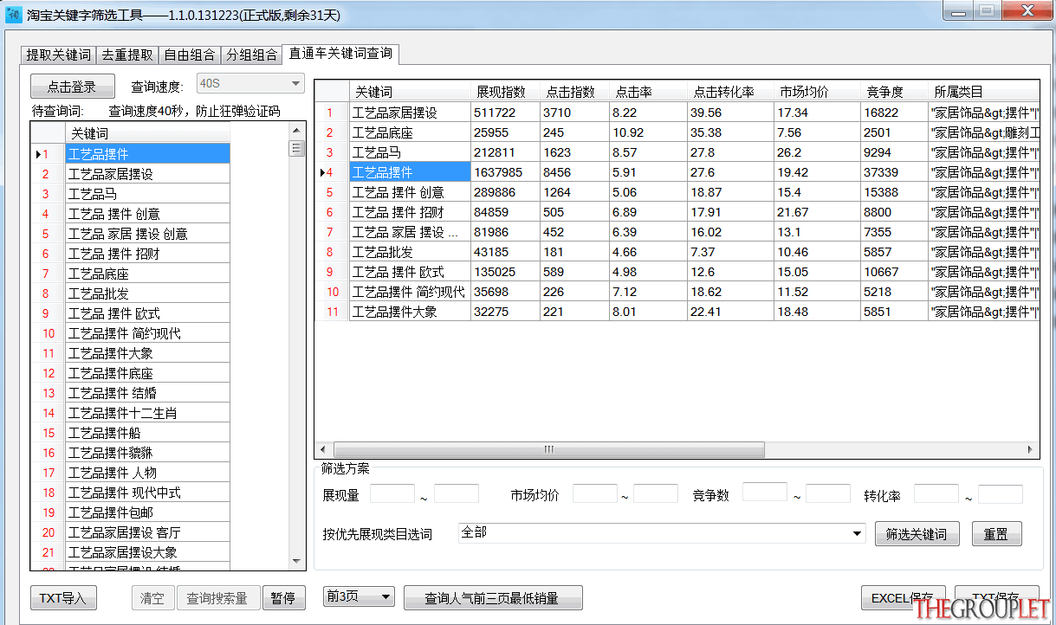Click the TXT导入 button

(x=63, y=598)
